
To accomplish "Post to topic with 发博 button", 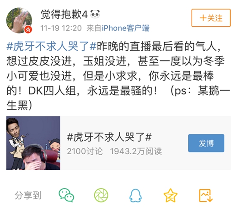I will click(x=206, y=143).
